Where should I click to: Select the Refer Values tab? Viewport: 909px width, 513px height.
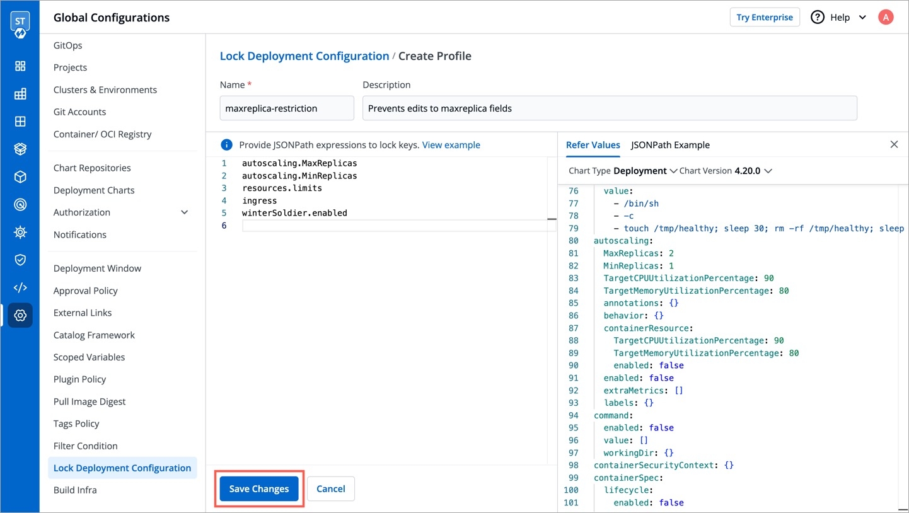pyautogui.click(x=593, y=145)
